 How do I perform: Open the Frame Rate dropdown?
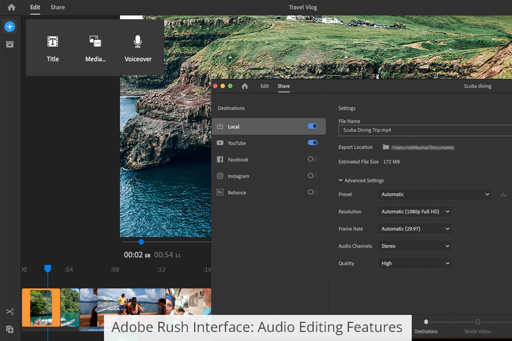(414, 229)
